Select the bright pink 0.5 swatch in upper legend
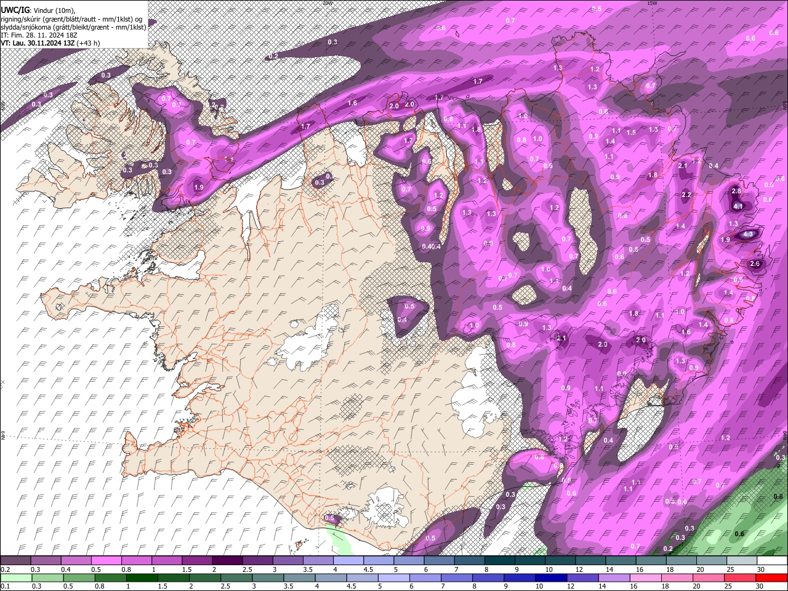This screenshot has width=788, height=591. click(x=107, y=561)
